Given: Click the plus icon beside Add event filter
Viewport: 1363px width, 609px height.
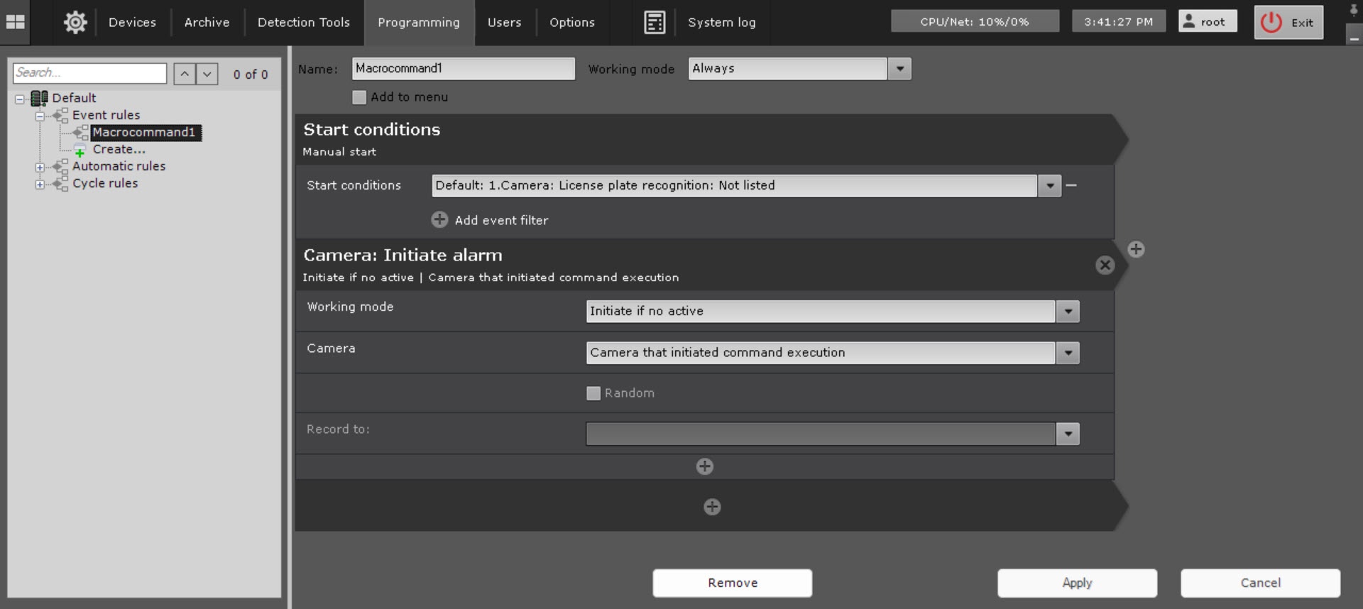Looking at the screenshot, I should tap(439, 220).
